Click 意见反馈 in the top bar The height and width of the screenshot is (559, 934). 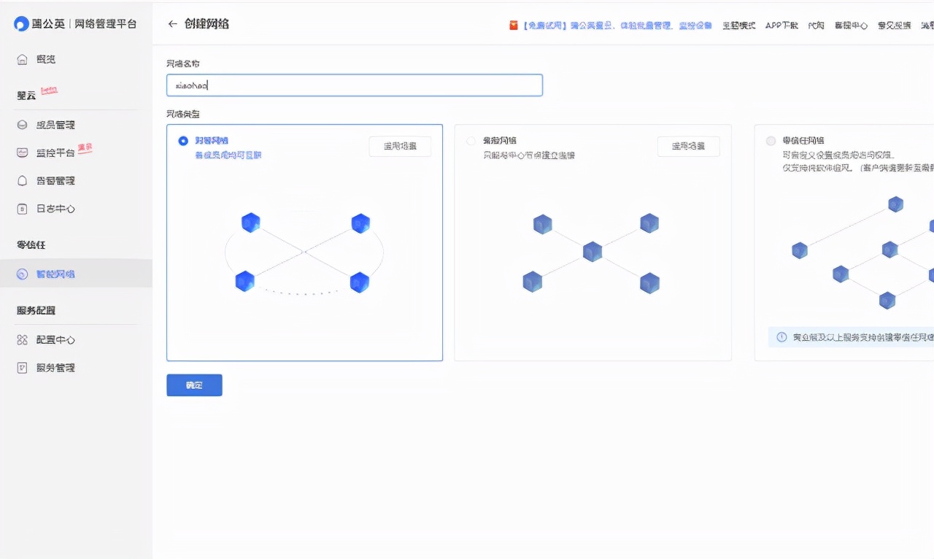(x=894, y=25)
